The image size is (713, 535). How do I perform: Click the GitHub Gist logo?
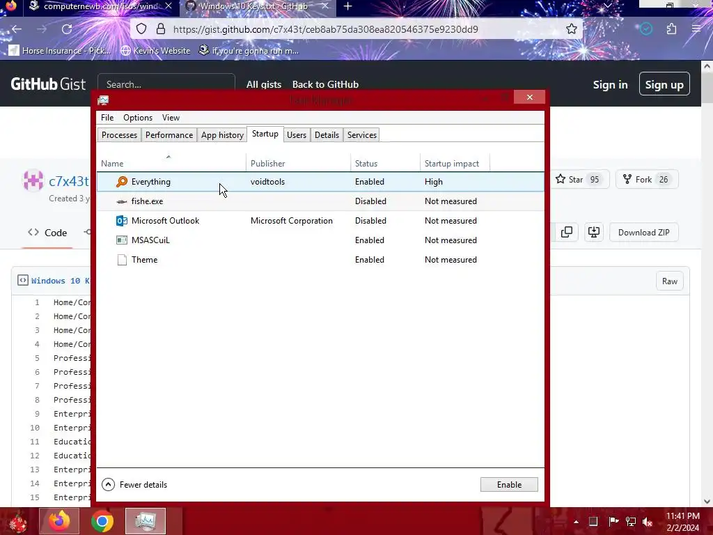(x=48, y=84)
